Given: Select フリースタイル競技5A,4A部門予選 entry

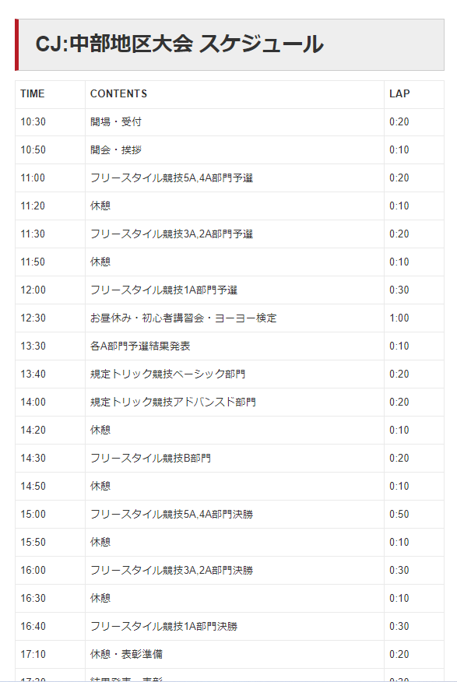Looking at the screenshot, I should point(171,178).
